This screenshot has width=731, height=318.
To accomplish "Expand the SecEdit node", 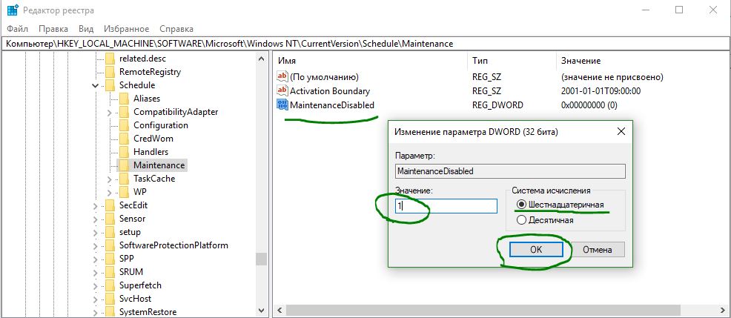I will 96,205.
